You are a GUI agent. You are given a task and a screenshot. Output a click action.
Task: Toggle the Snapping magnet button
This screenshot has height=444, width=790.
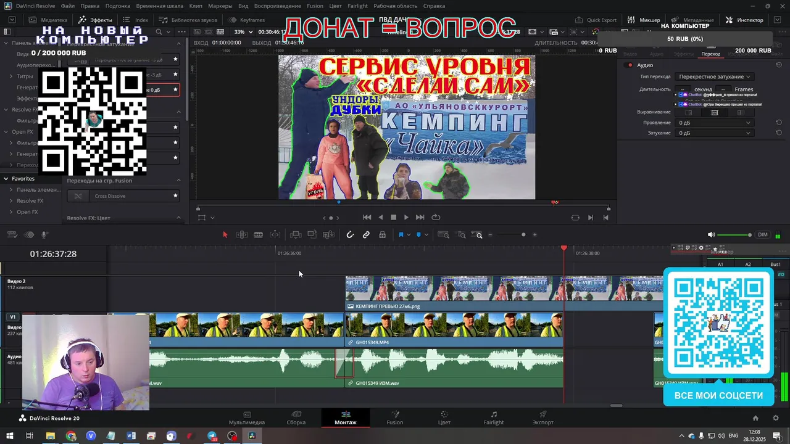point(350,234)
